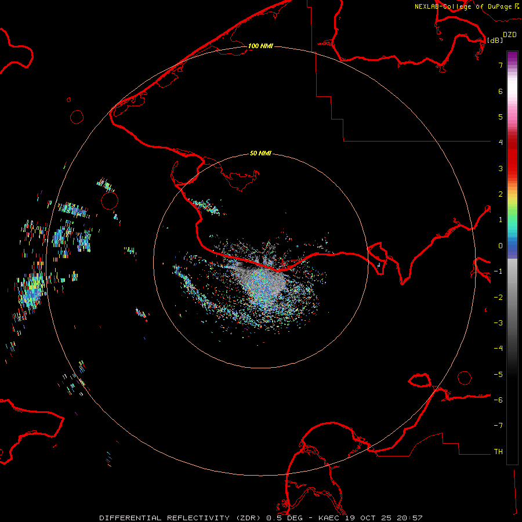Image resolution: width=522 pixels, height=522 pixels.
Task: Click the -7 dB value on the scale
Action: point(498,426)
